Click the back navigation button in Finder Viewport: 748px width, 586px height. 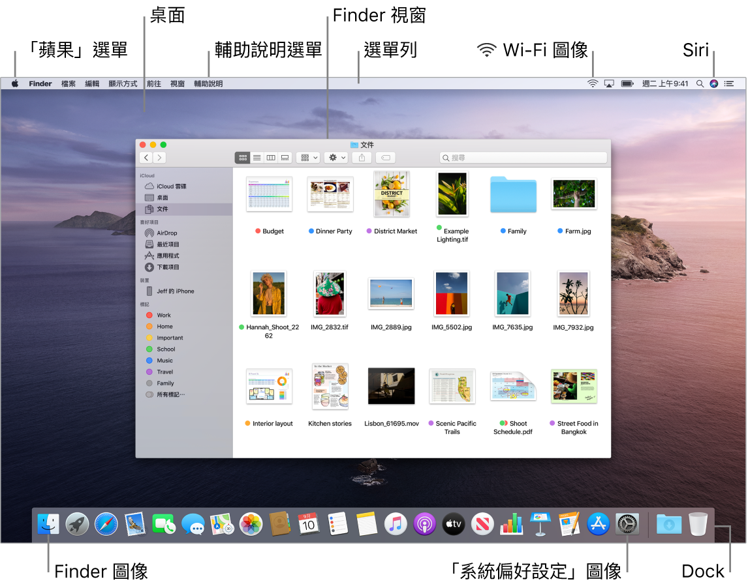[146, 157]
